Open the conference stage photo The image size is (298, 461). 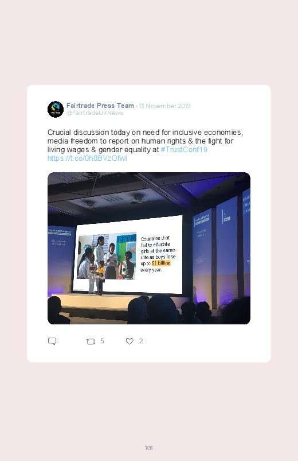pyautogui.click(x=149, y=248)
